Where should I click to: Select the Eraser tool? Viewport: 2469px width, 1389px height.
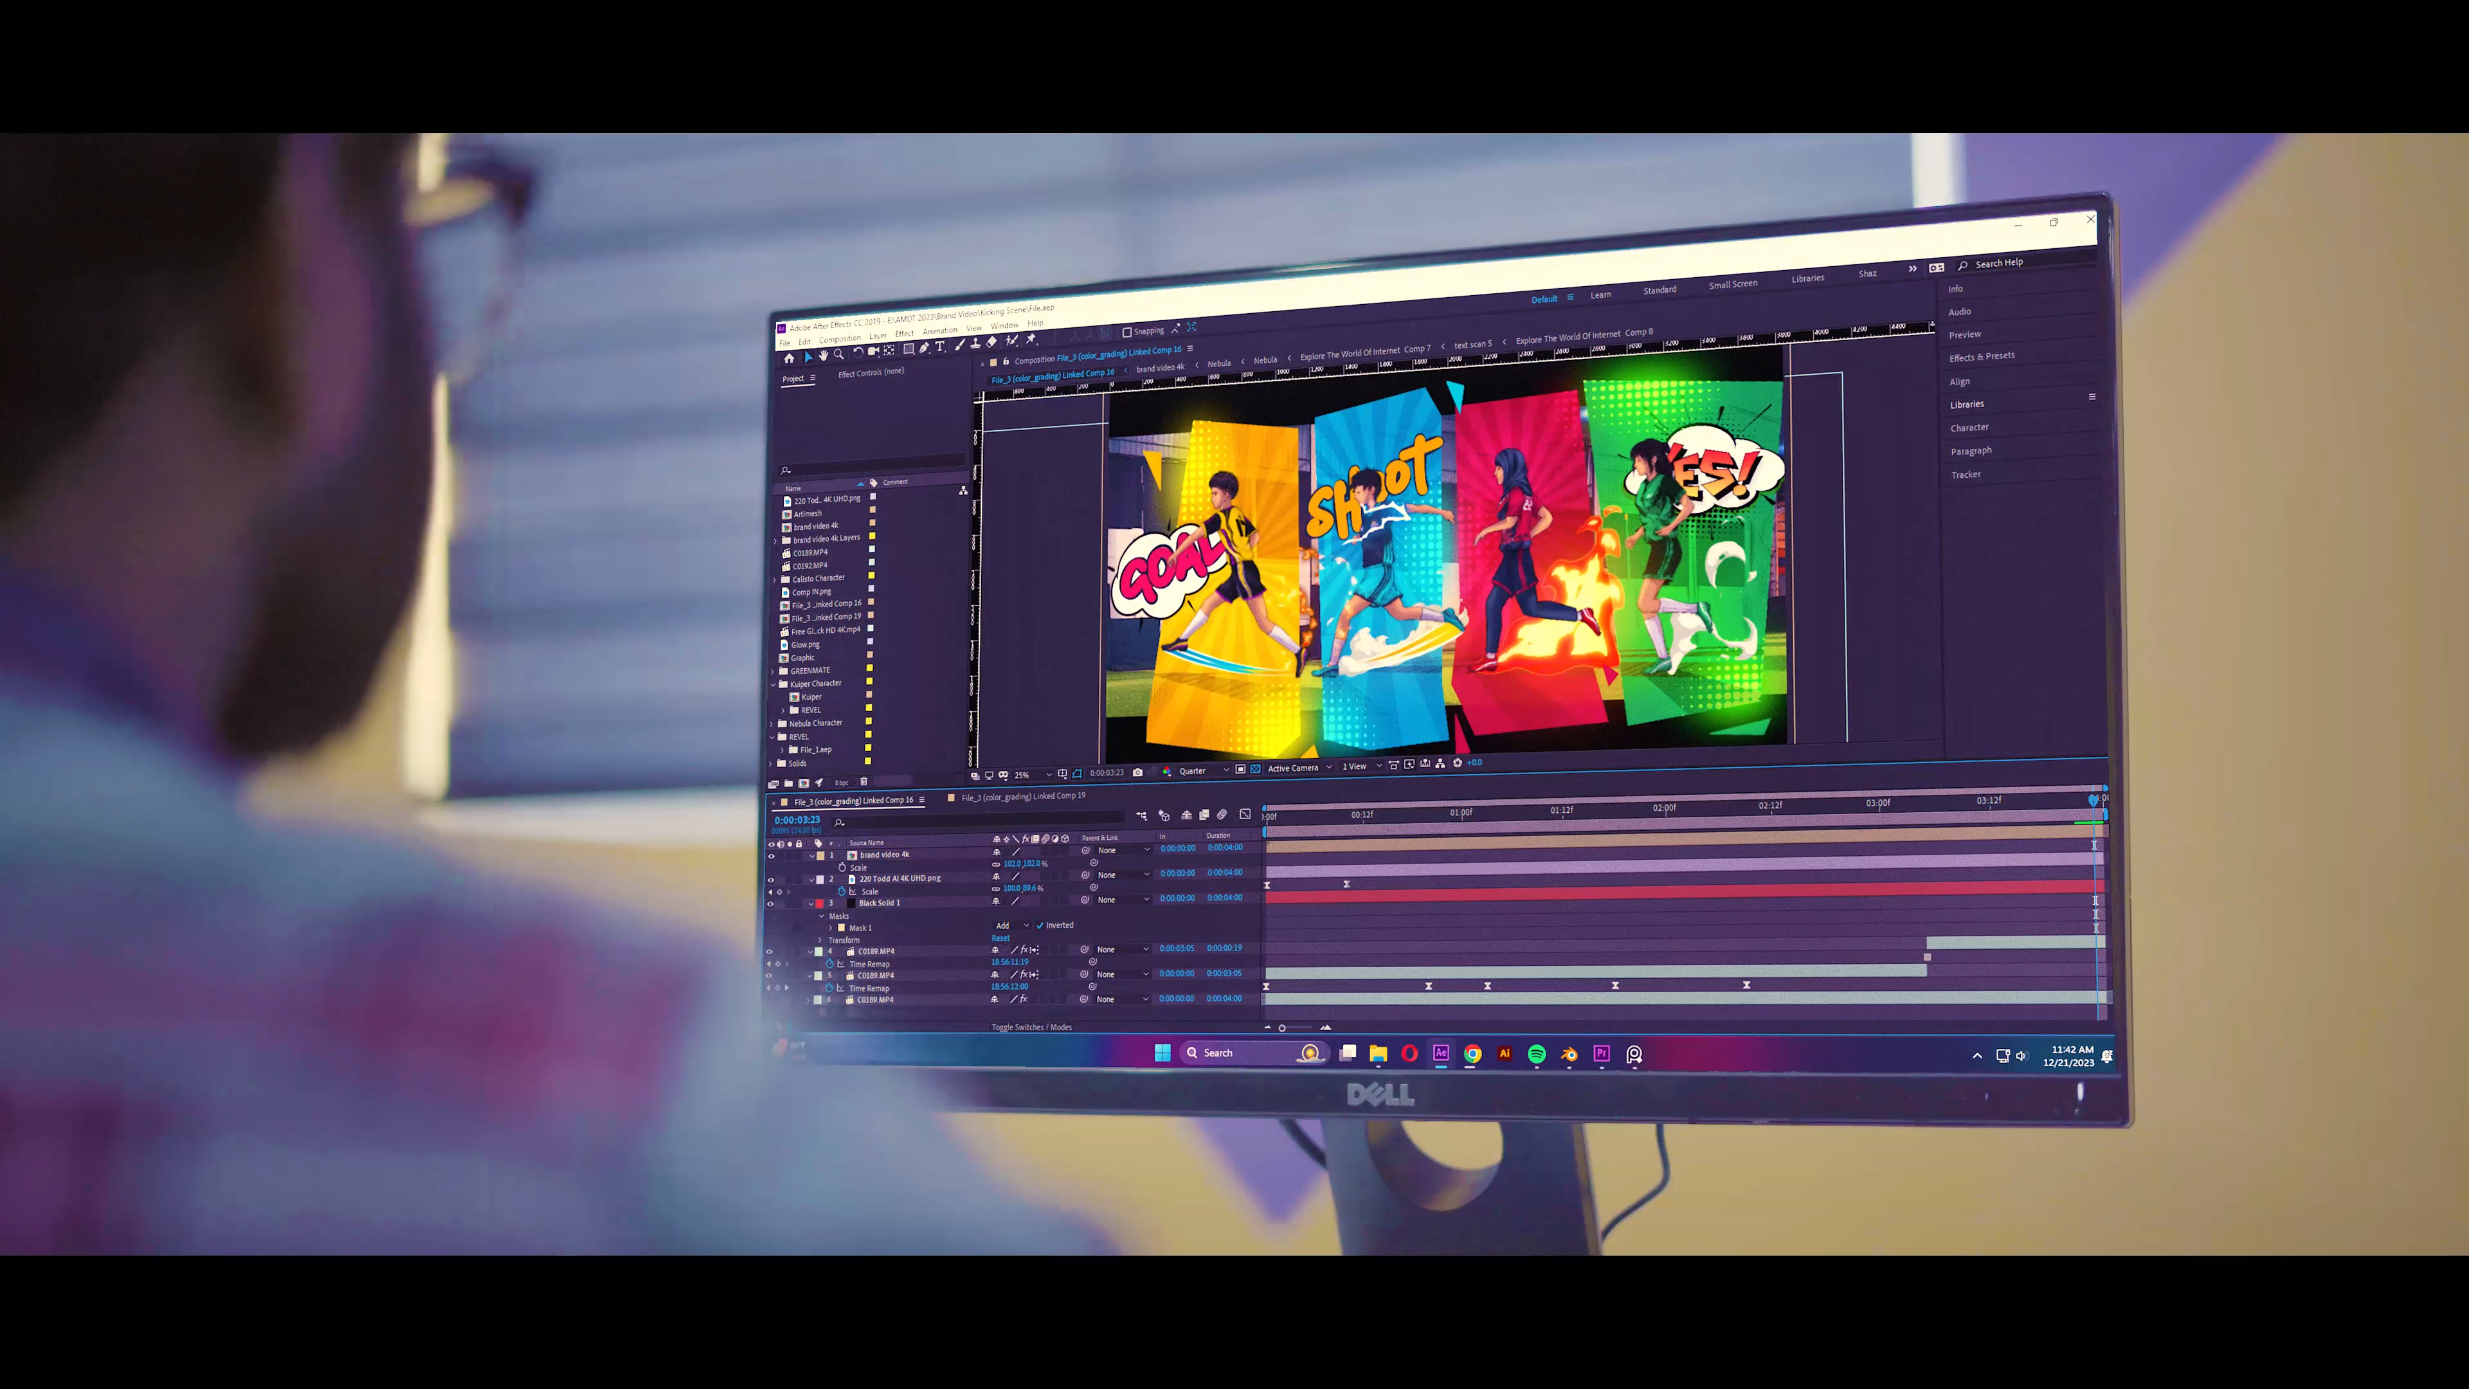coord(991,342)
